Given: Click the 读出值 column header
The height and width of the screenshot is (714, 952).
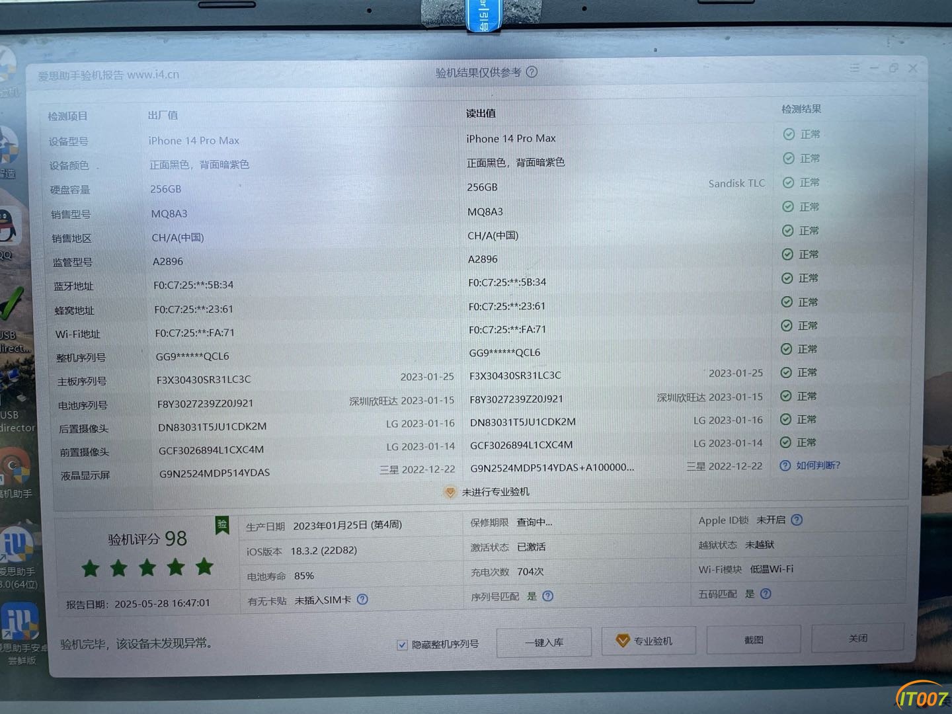Looking at the screenshot, I should (481, 113).
